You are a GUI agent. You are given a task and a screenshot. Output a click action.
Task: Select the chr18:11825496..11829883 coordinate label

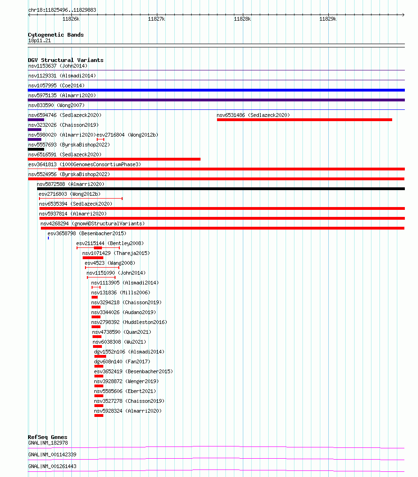pyautogui.click(x=62, y=10)
